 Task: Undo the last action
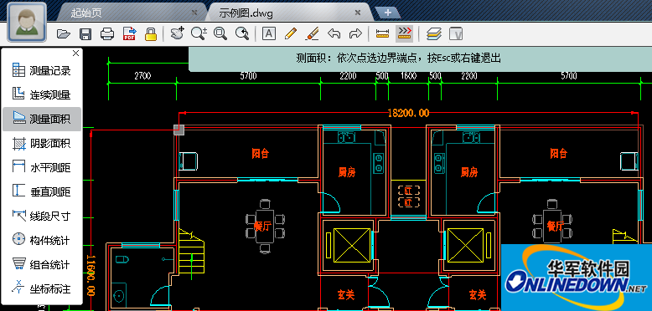click(334, 33)
